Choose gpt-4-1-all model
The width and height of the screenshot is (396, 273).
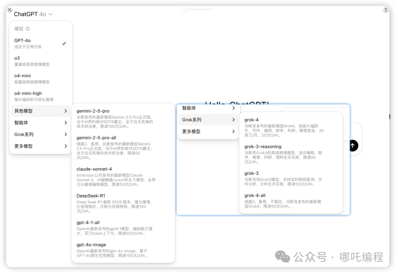[x=123, y=228]
